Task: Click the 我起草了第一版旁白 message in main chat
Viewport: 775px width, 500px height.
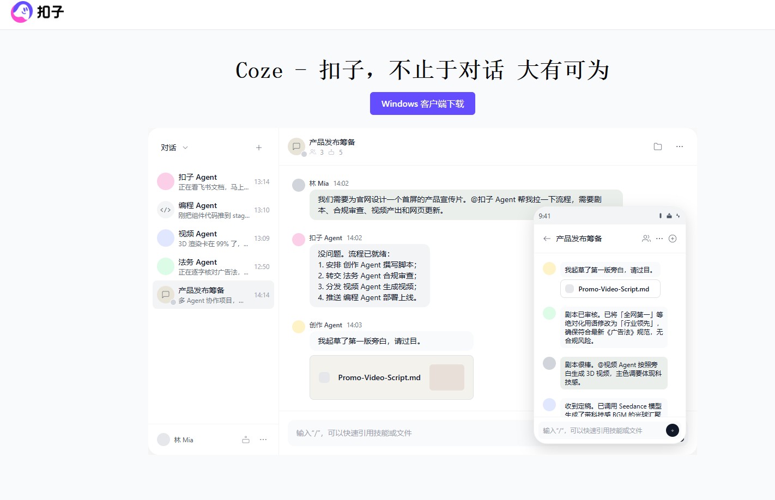Action: (x=391, y=341)
